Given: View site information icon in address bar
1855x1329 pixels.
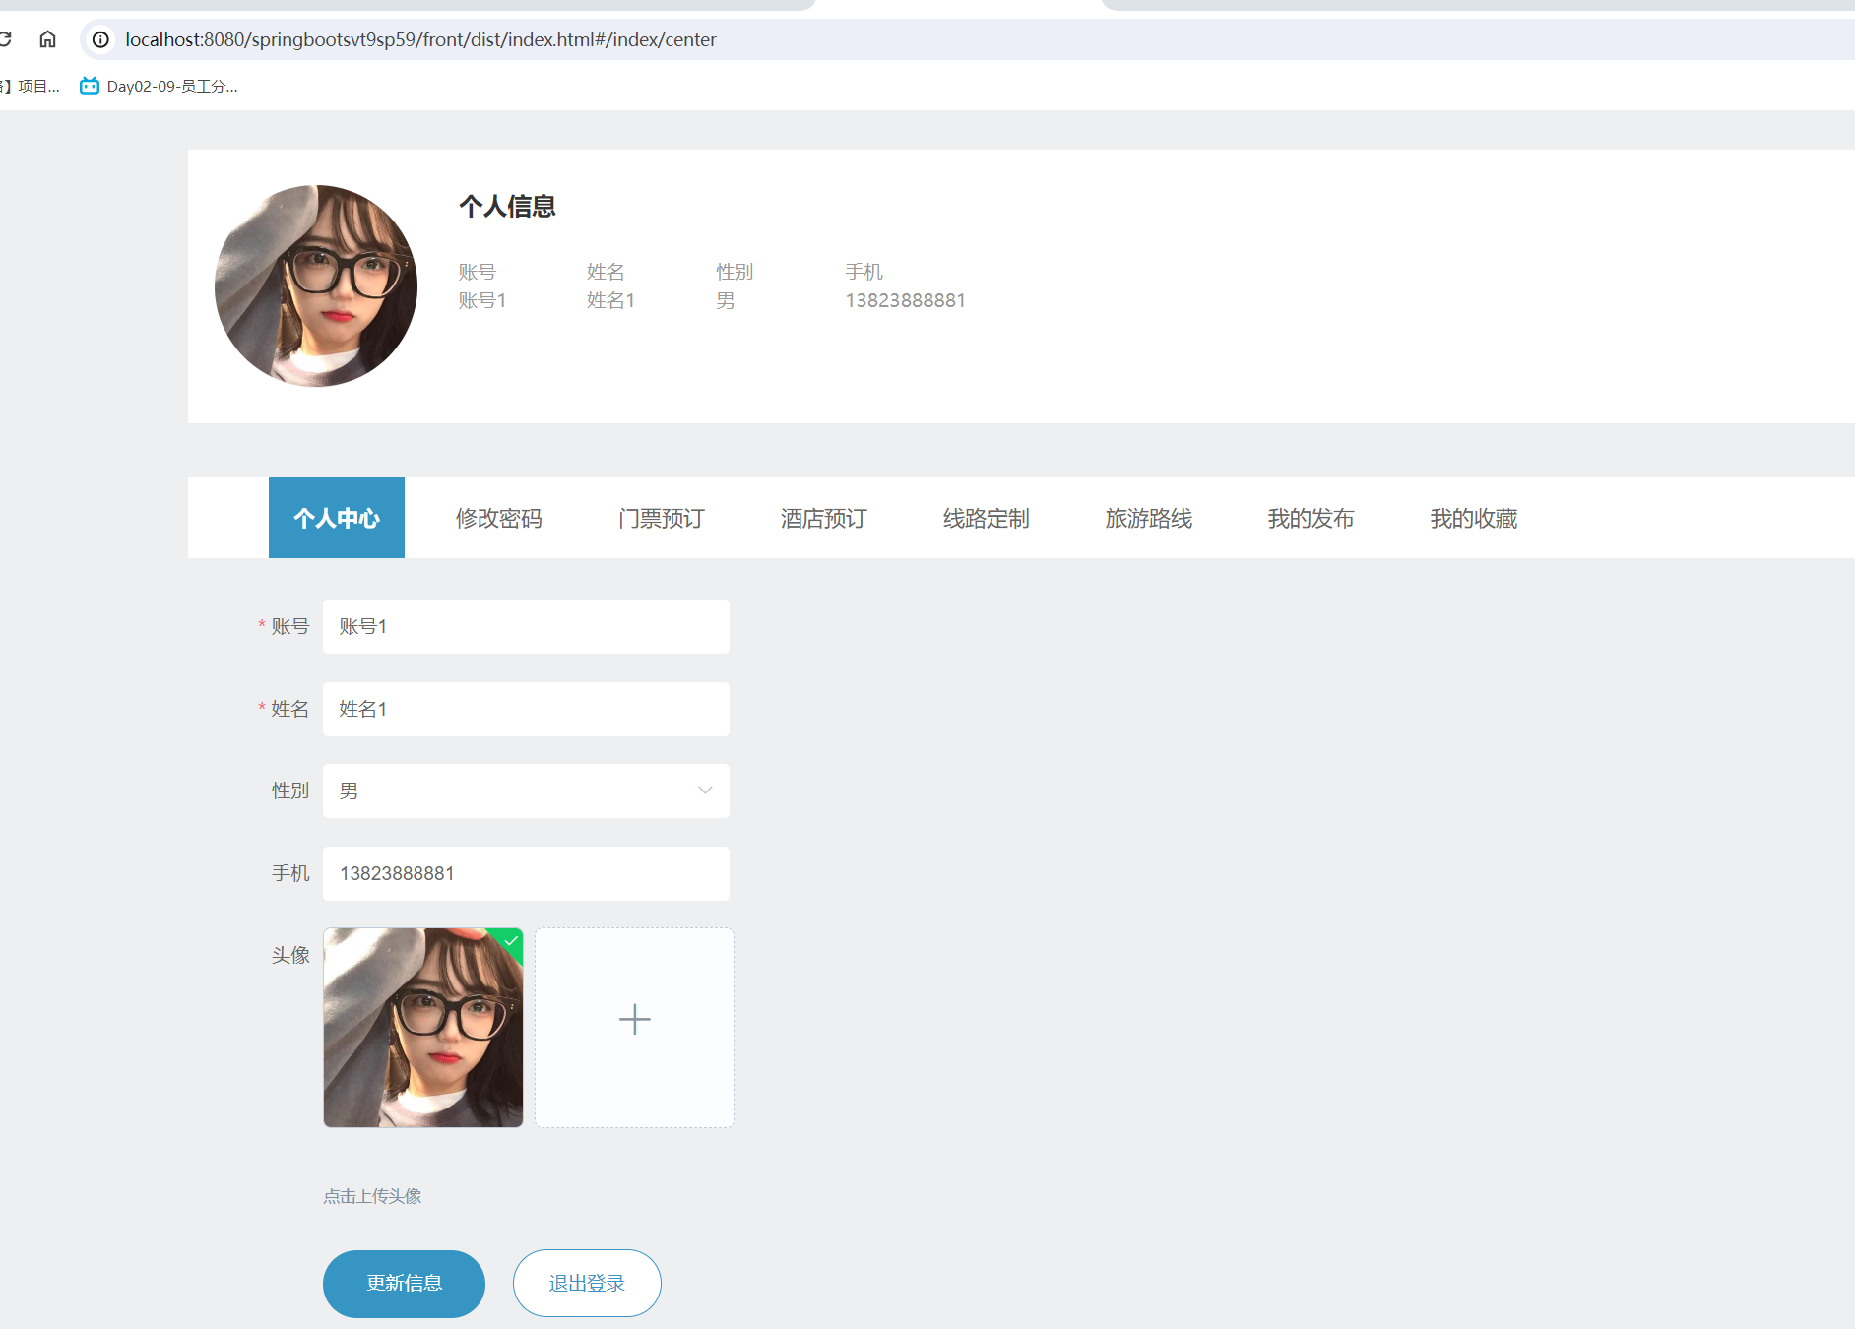Looking at the screenshot, I should point(100,39).
